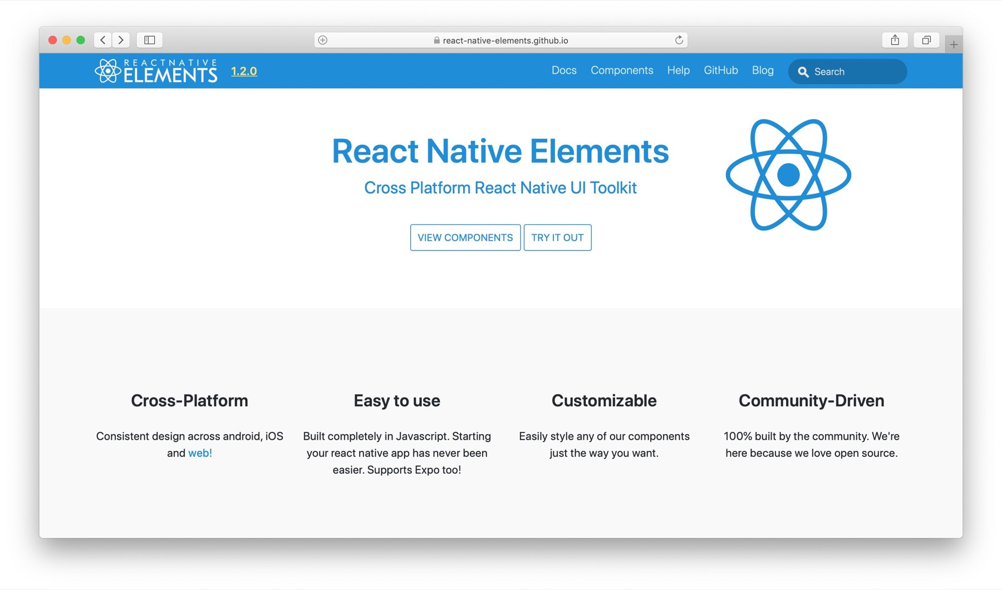Screen dimensions: 1002x590
Task: Focus the Search input field
Action: point(848,72)
